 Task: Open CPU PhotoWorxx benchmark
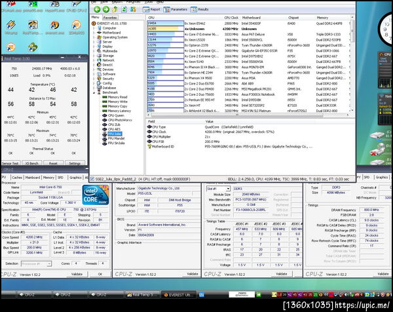120,120
